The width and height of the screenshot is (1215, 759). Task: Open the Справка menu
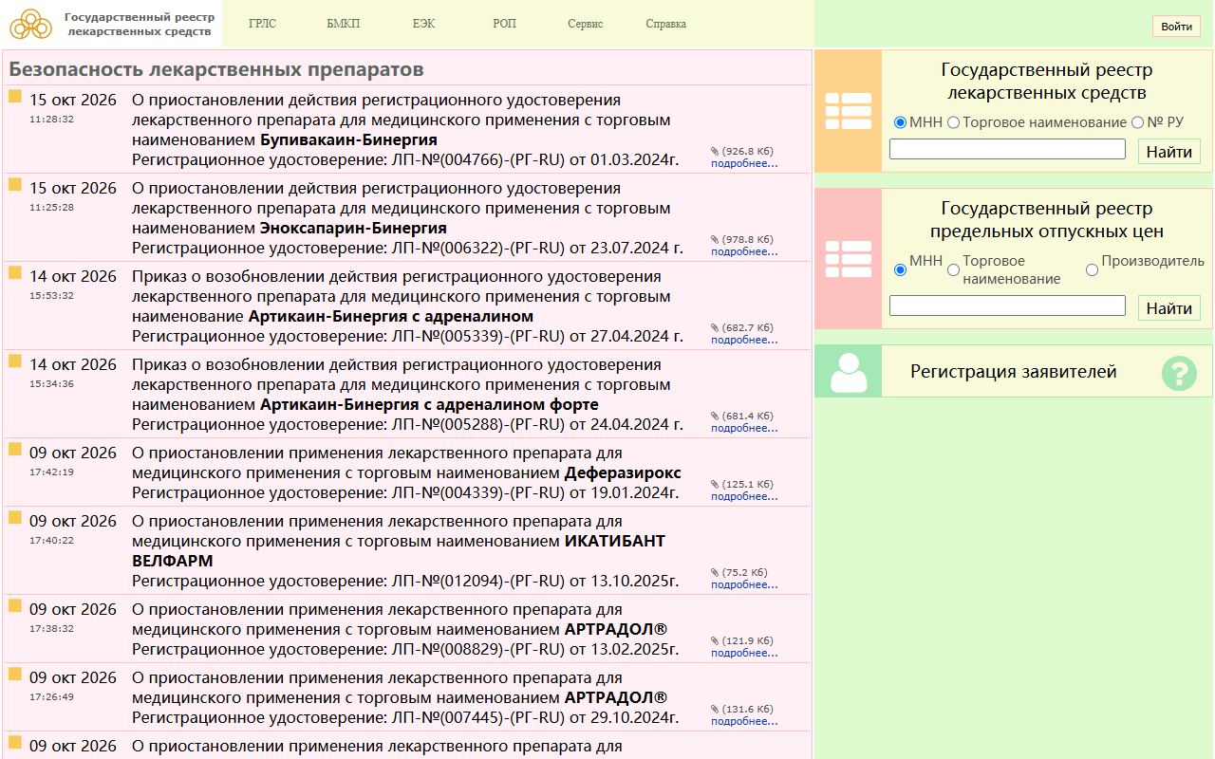click(x=665, y=24)
